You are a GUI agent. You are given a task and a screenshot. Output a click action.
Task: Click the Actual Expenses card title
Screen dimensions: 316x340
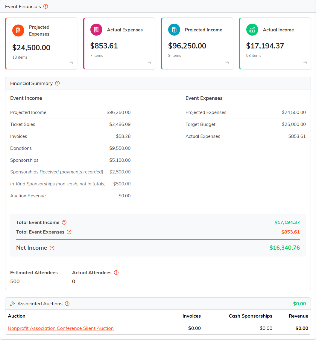[x=125, y=30]
